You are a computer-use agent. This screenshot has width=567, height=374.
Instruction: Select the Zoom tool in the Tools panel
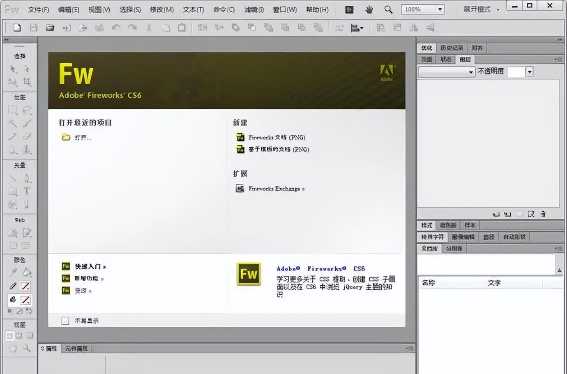pyautogui.click(x=27, y=349)
